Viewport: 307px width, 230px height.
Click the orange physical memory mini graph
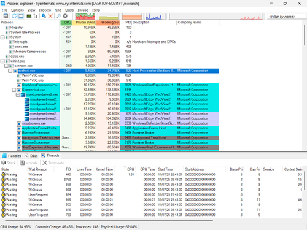pos(132,16)
